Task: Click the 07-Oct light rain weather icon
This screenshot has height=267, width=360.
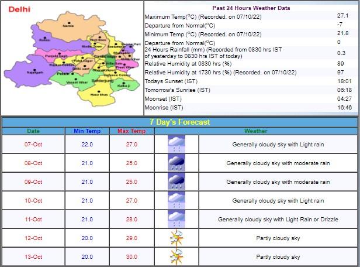Action: tap(176, 145)
